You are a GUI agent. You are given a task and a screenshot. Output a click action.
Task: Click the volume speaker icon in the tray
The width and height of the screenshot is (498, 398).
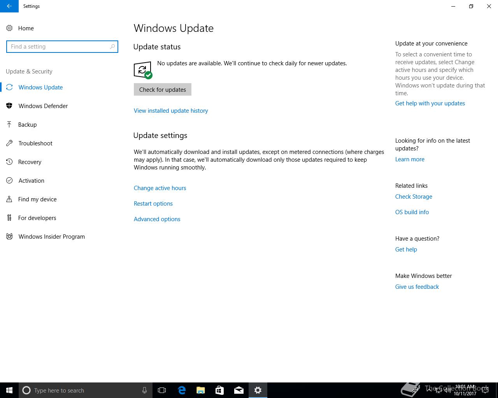pyautogui.click(x=447, y=390)
